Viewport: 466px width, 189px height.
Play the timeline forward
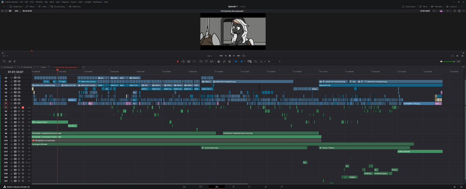234,56
